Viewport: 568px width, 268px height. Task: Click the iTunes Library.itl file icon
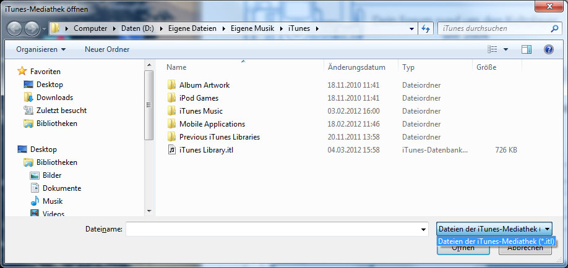(x=172, y=149)
